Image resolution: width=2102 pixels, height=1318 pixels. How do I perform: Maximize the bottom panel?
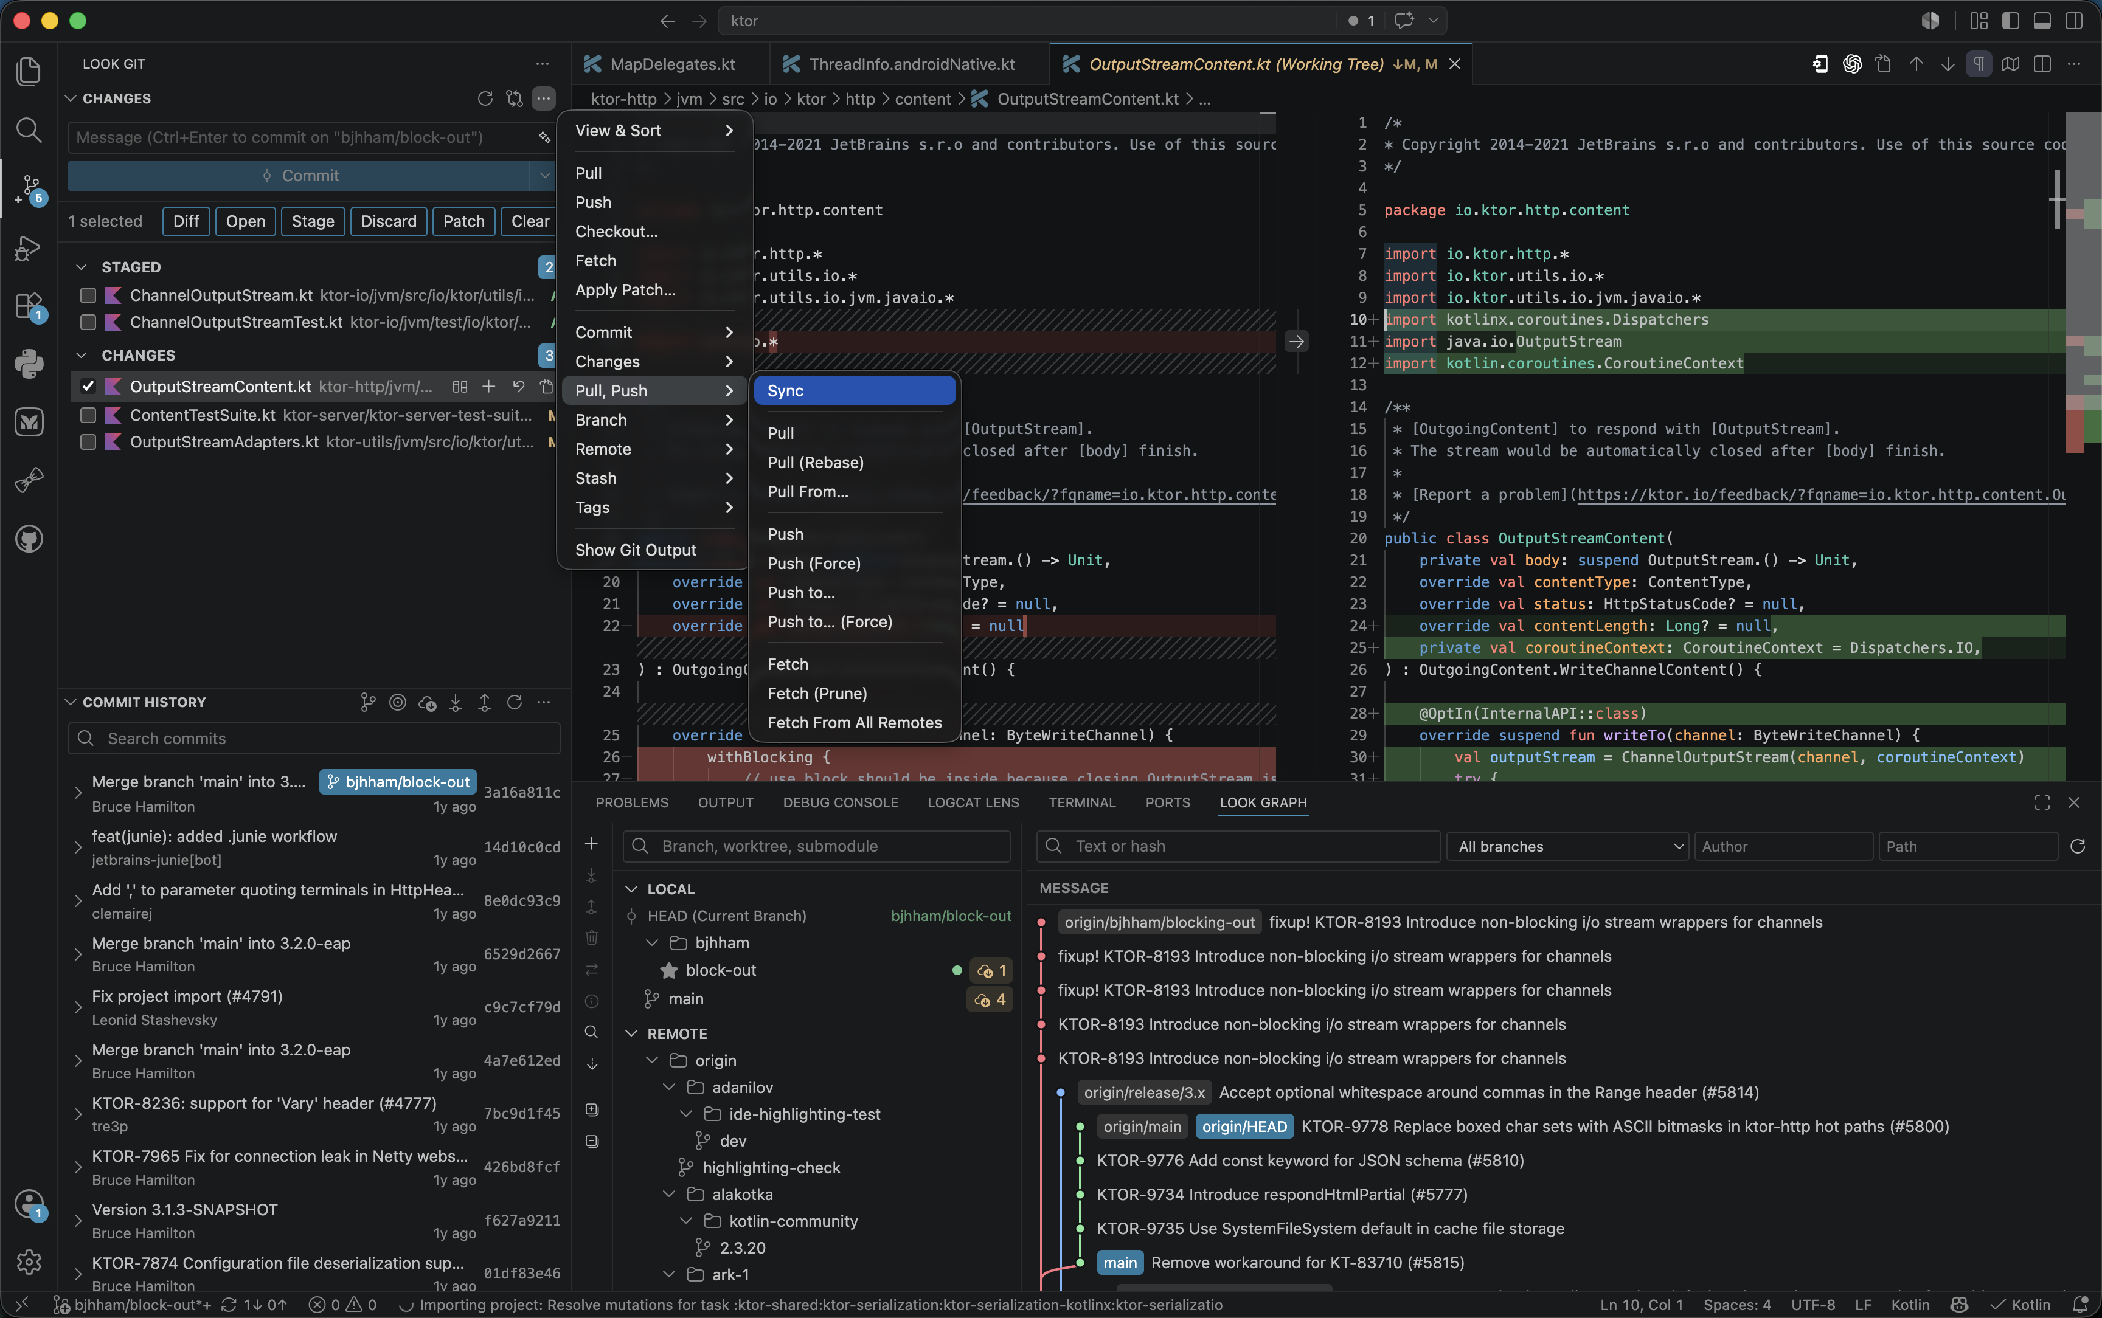click(x=2042, y=803)
